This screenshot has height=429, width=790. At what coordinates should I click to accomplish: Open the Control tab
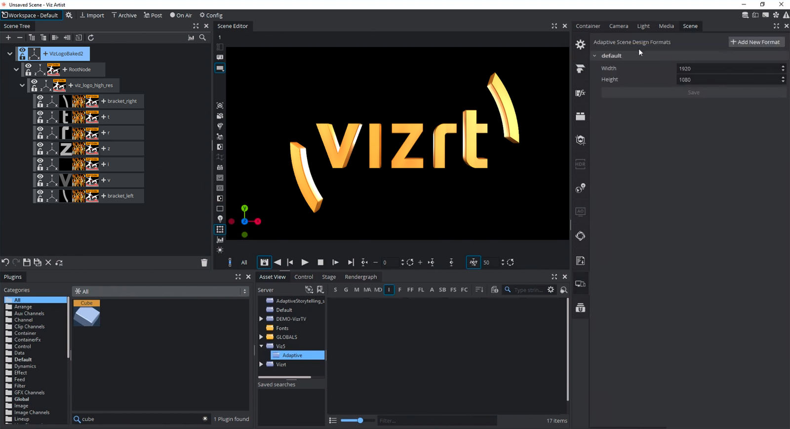304,277
